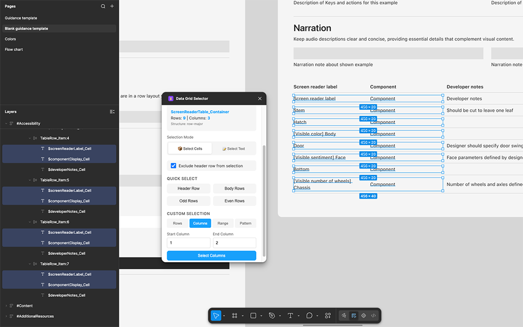Select the Text tool
This screenshot has width=523, height=327.
tap(291, 316)
